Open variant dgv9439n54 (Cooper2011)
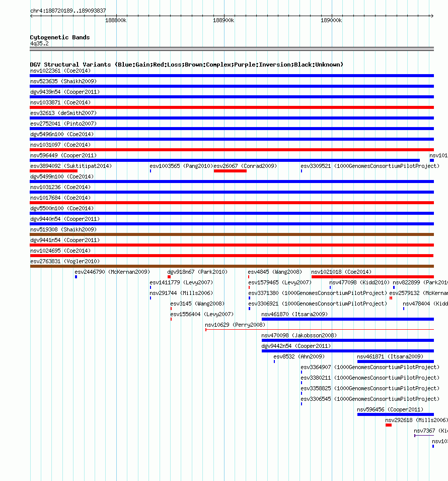The width and height of the screenshot is (448, 481). (x=65, y=92)
